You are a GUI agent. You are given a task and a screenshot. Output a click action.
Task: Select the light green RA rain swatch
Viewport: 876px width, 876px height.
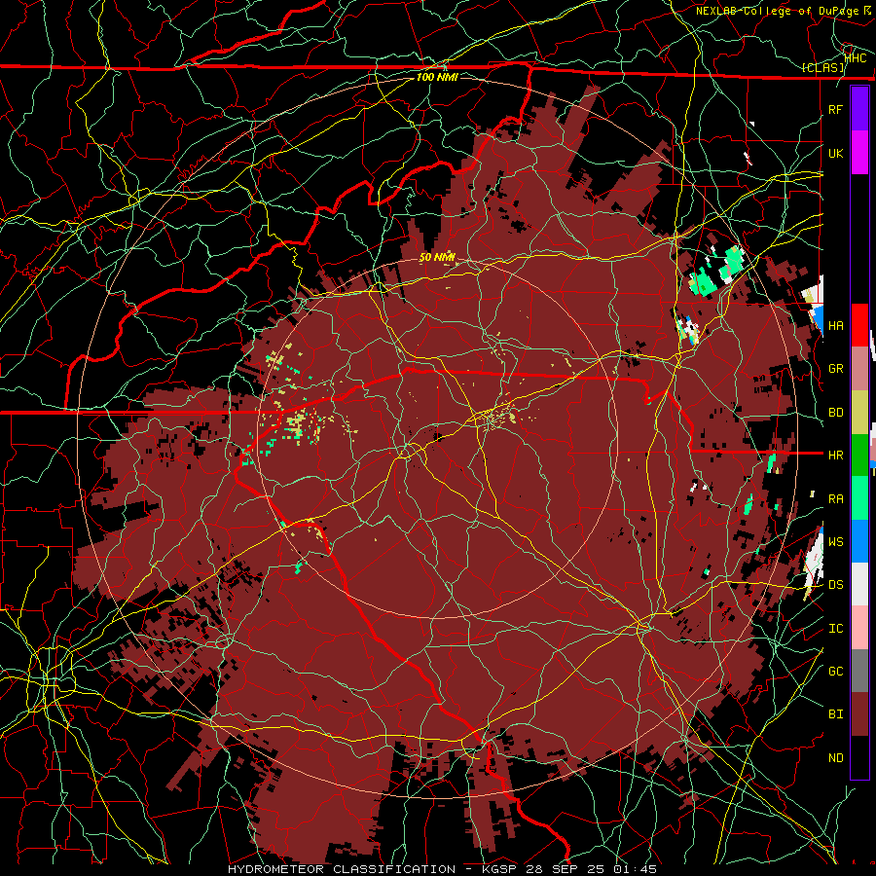pos(859,498)
